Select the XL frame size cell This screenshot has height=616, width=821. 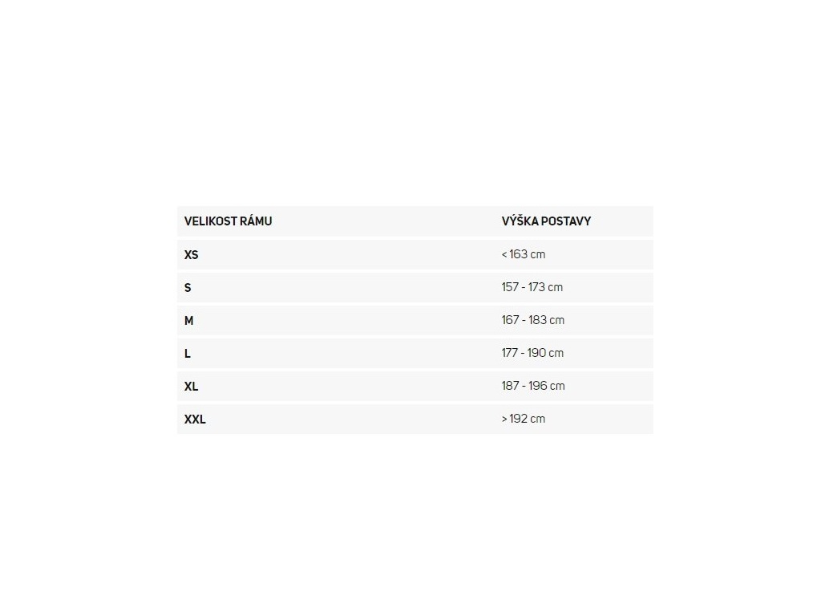click(x=191, y=387)
